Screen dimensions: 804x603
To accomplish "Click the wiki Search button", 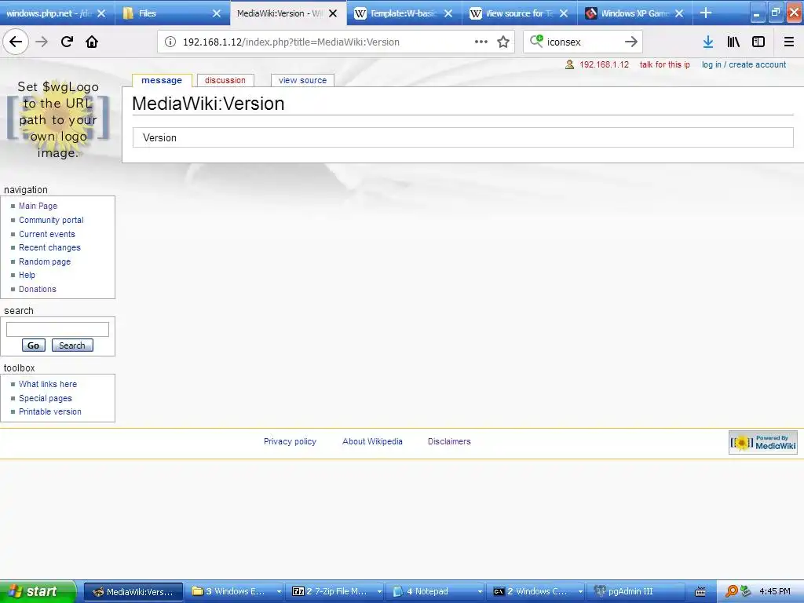I will [x=72, y=345].
